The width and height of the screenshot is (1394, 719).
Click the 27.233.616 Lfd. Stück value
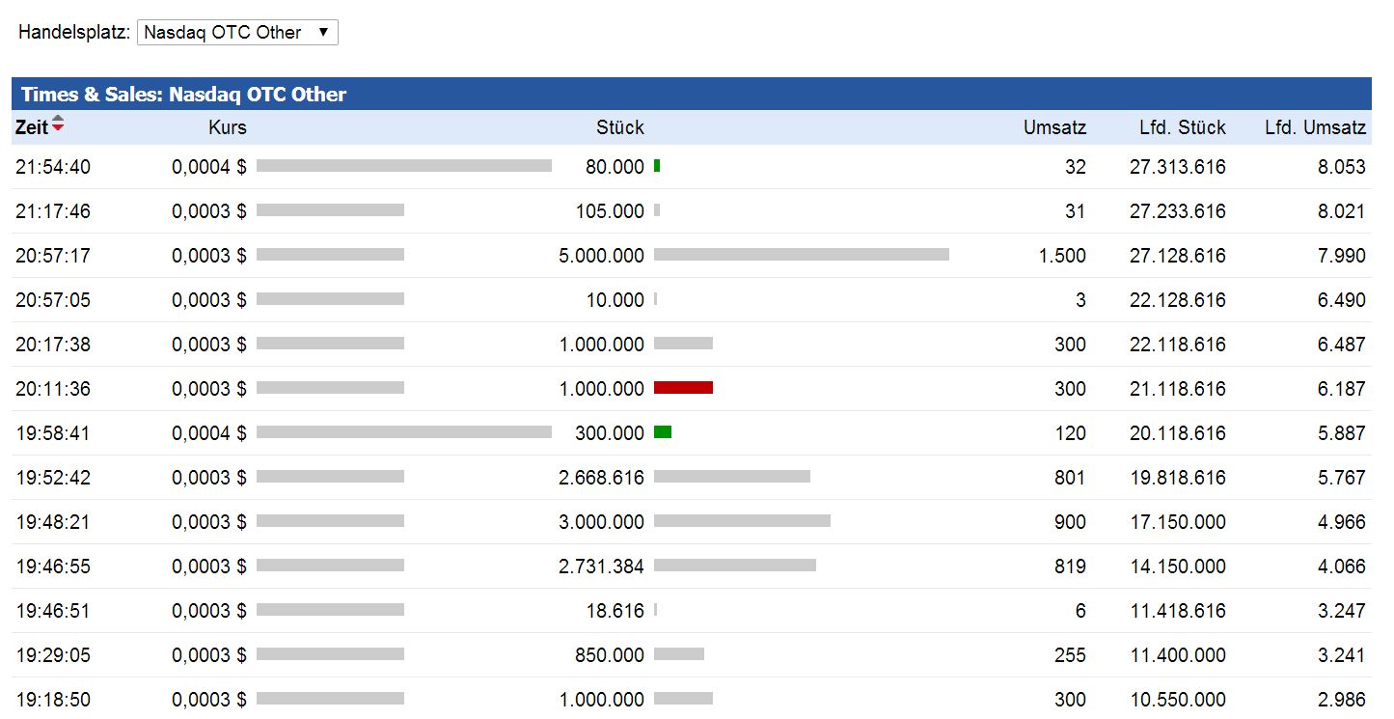pos(1178,211)
